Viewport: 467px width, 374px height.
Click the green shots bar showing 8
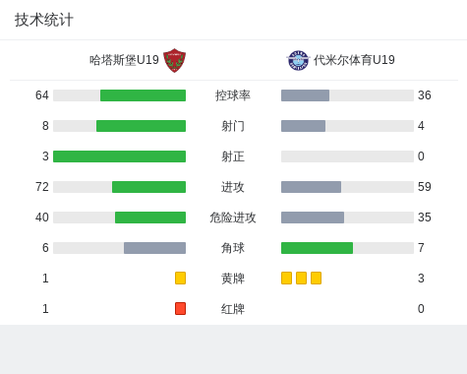point(141,126)
